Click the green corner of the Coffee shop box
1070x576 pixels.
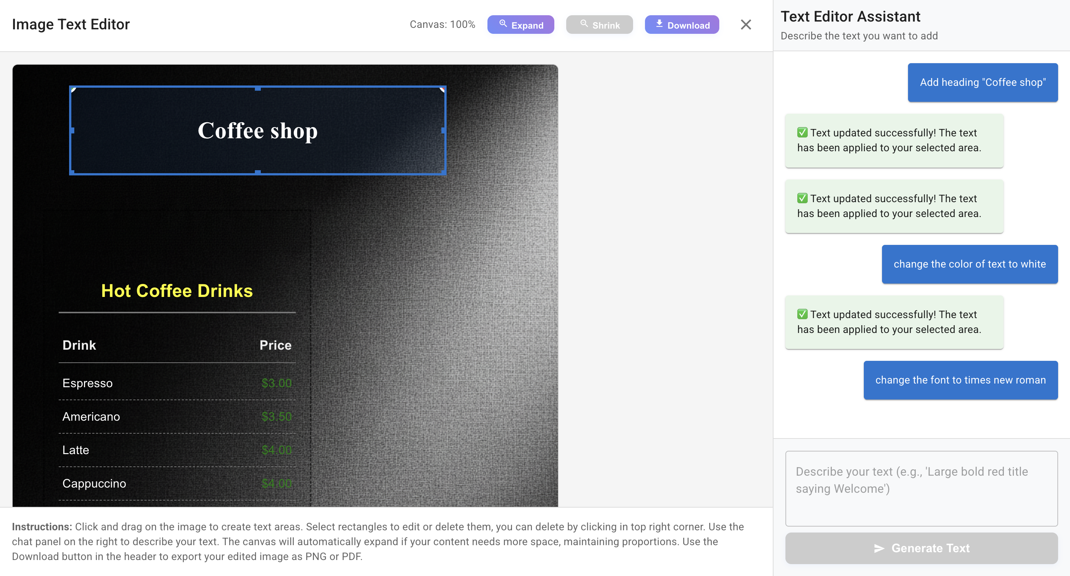[74, 90]
